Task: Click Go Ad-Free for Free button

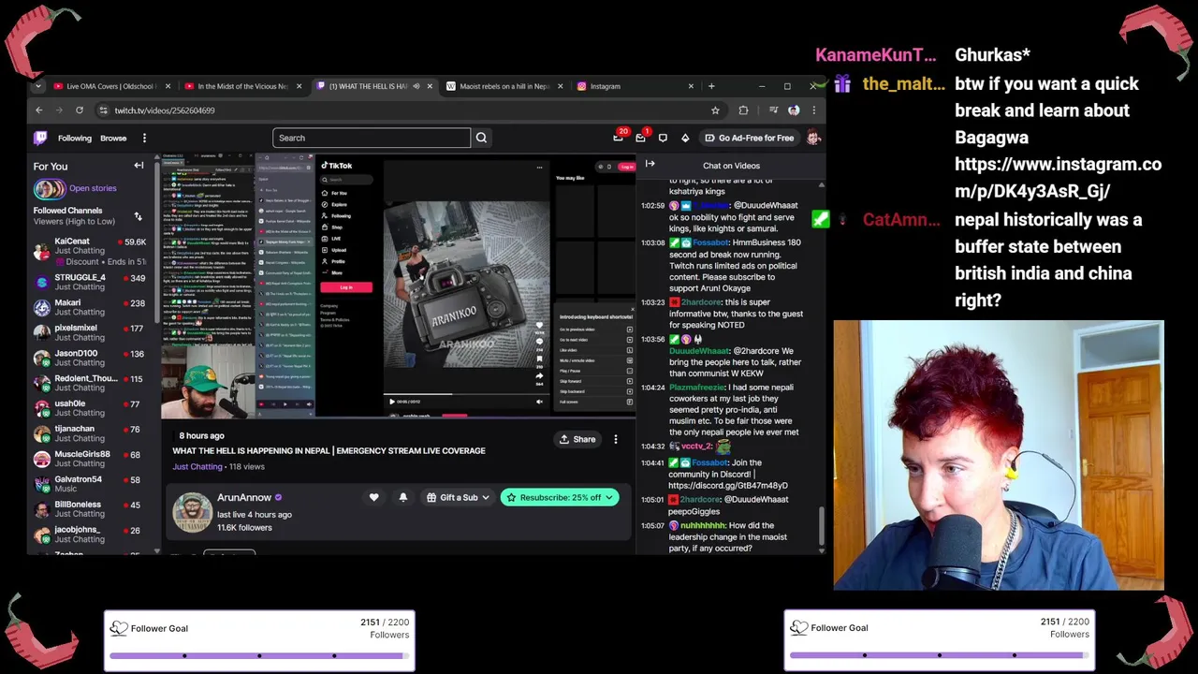Action: [x=750, y=138]
